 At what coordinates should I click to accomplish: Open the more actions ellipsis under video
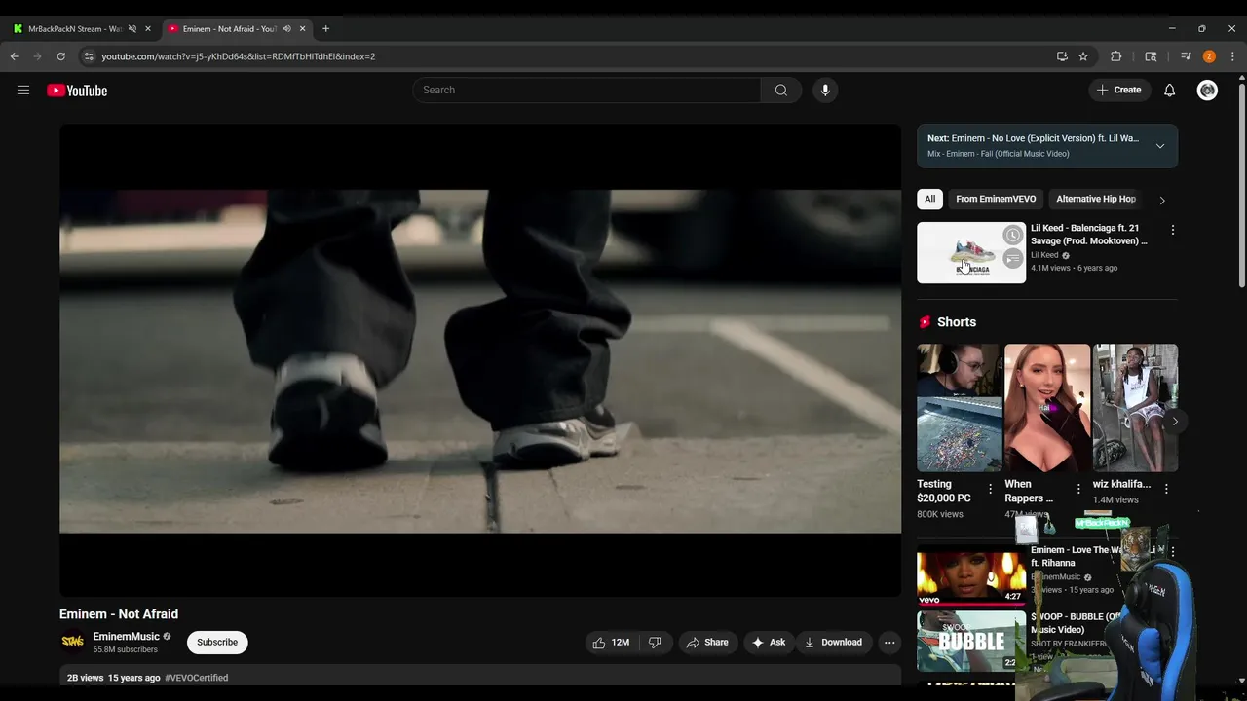coord(888,643)
